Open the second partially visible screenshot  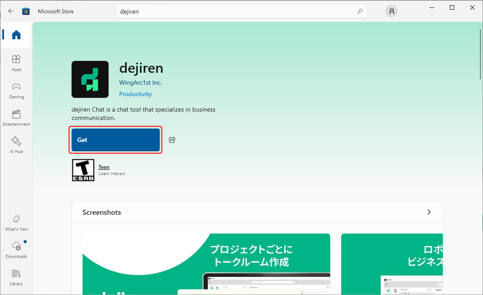(392, 264)
